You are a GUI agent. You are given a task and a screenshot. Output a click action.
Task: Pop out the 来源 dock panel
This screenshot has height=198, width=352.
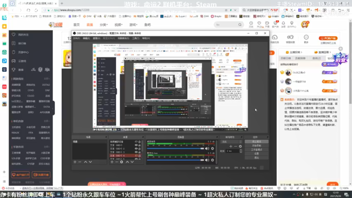tap(143, 137)
